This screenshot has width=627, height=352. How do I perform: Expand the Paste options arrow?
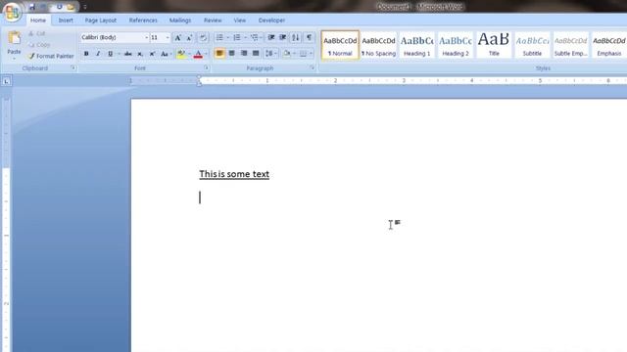[x=14, y=59]
